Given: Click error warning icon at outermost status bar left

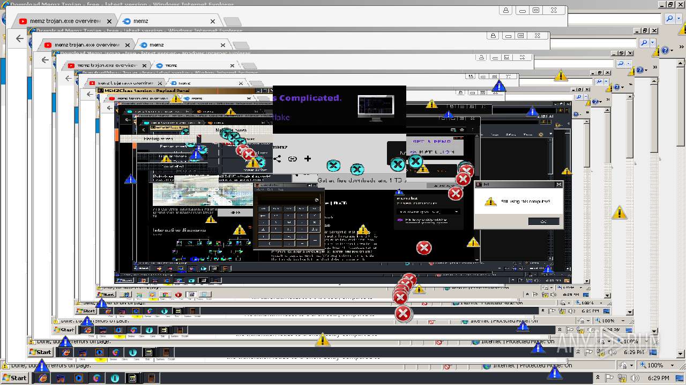Looking at the screenshot, I should (5, 366).
